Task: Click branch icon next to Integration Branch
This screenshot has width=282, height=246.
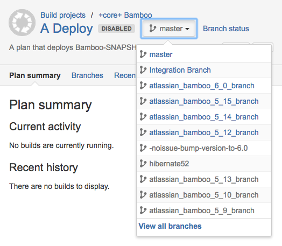Action: pyautogui.click(x=143, y=70)
